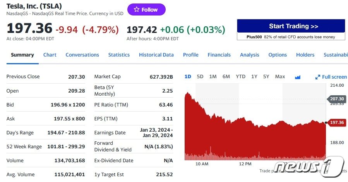Open the Summary tab
The width and height of the screenshot is (348, 182).
22,55
